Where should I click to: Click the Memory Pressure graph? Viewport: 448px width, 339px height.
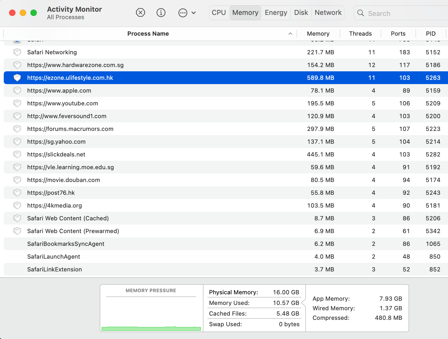151,313
